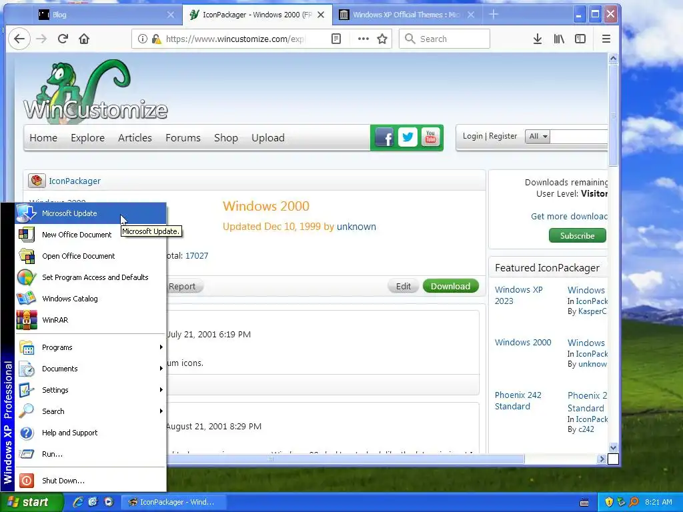This screenshot has height=512, width=683.
Task: Open the YouTube icon on WinCustomize
Action: pos(431,137)
